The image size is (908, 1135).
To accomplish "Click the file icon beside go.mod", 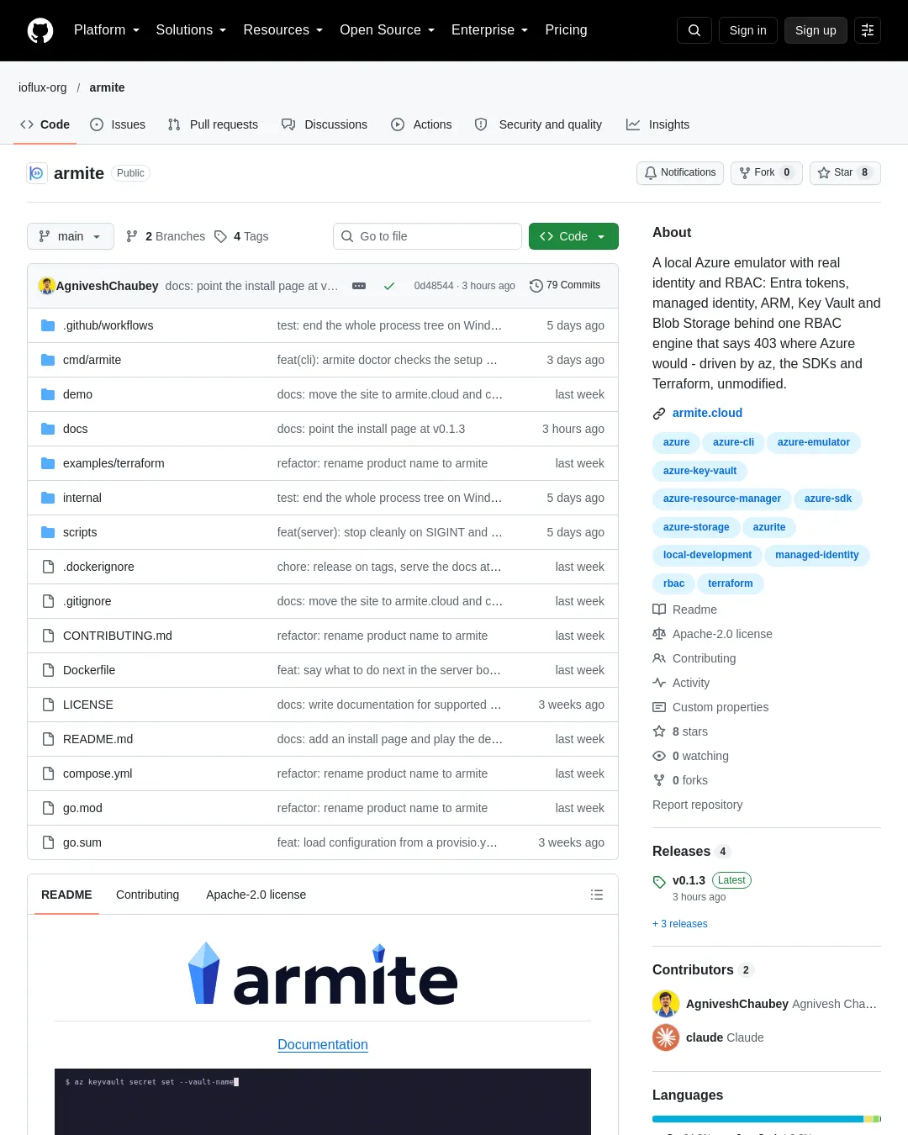I will [48, 808].
